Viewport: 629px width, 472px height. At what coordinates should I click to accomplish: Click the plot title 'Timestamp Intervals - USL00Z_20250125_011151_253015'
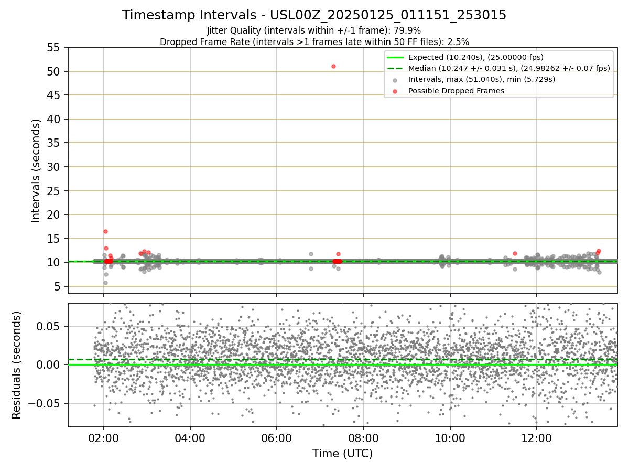tap(314, 15)
